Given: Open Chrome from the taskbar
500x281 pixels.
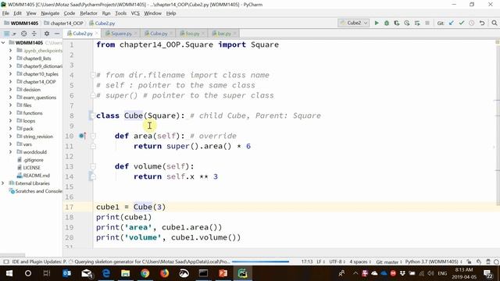Looking at the screenshot, I should (x=145, y=273).
